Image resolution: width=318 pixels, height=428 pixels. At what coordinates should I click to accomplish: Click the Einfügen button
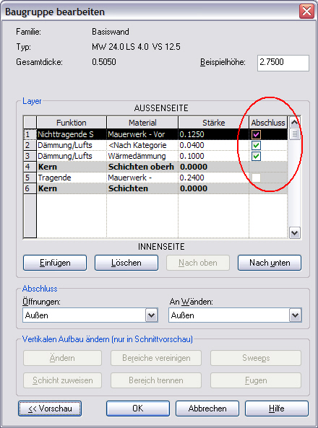coord(55,263)
